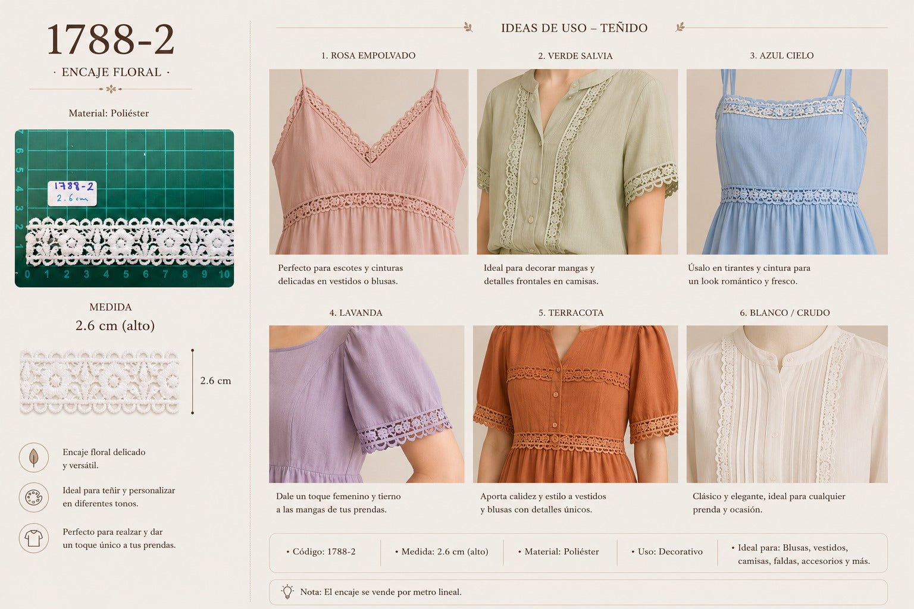Click the t-shirt icon near 'Perfecto para realzar'
Screen dimensions: 914x609
34,538
